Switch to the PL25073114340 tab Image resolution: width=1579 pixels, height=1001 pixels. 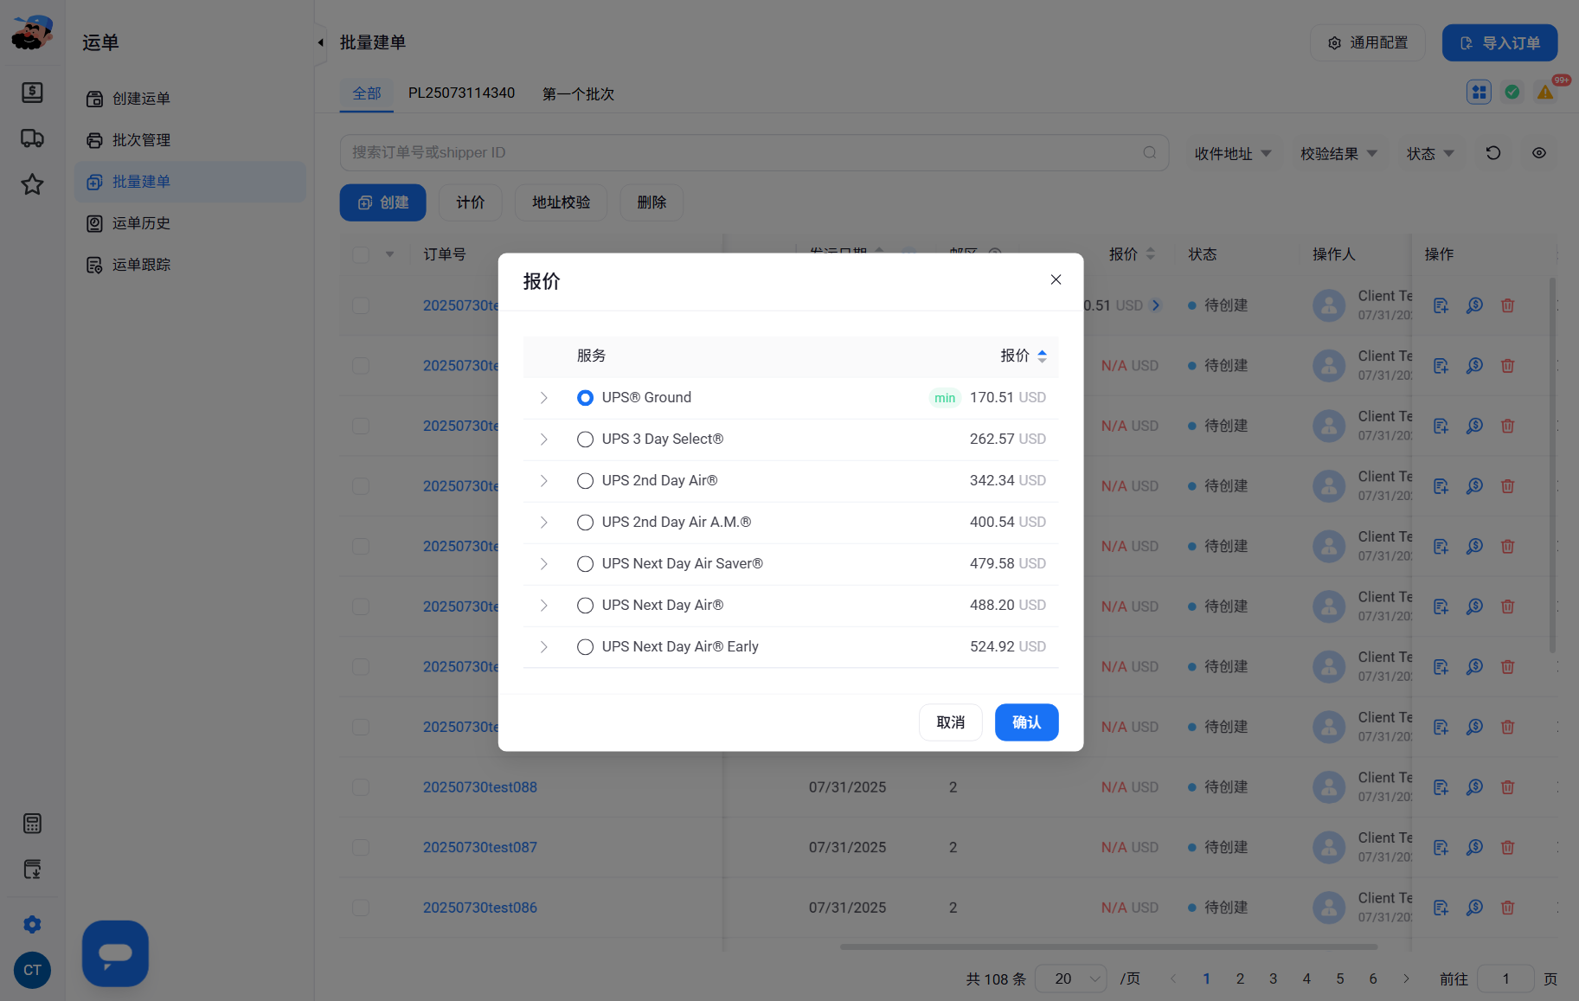(x=461, y=93)
